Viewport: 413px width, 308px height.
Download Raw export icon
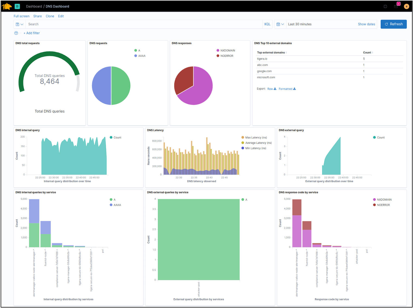click(275, 89)
